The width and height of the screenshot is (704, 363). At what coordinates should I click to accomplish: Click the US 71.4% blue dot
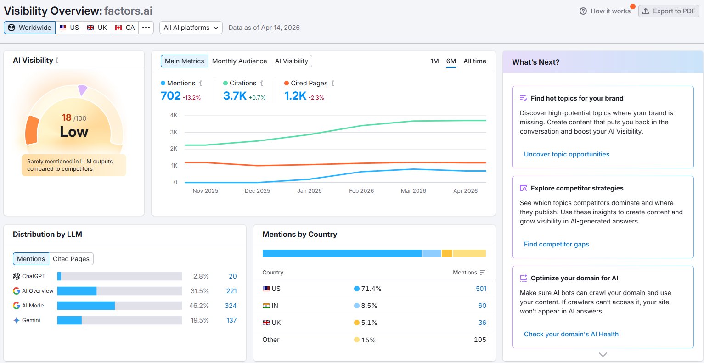coord(357,289)
